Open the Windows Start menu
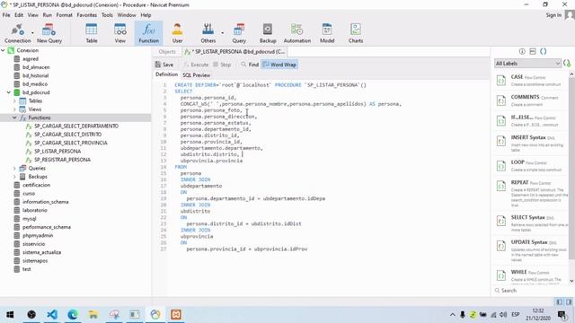 tap(10, 314)
